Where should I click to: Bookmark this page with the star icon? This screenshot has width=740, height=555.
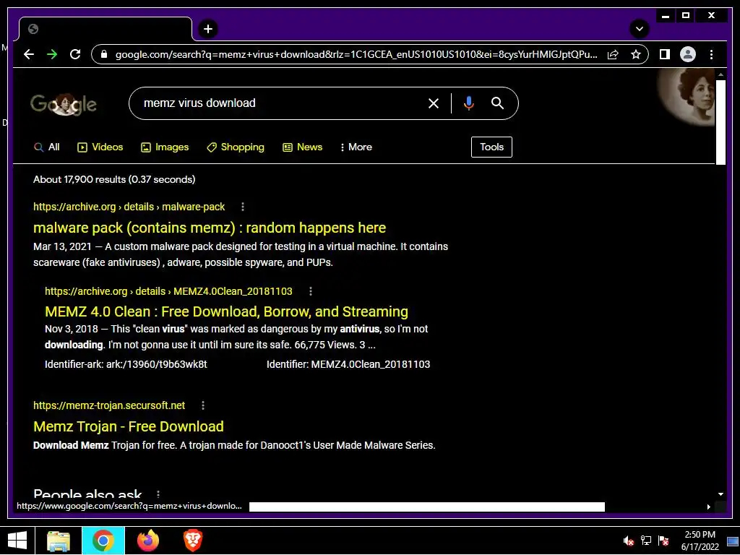pyautogui.click(x=636, y=54)
